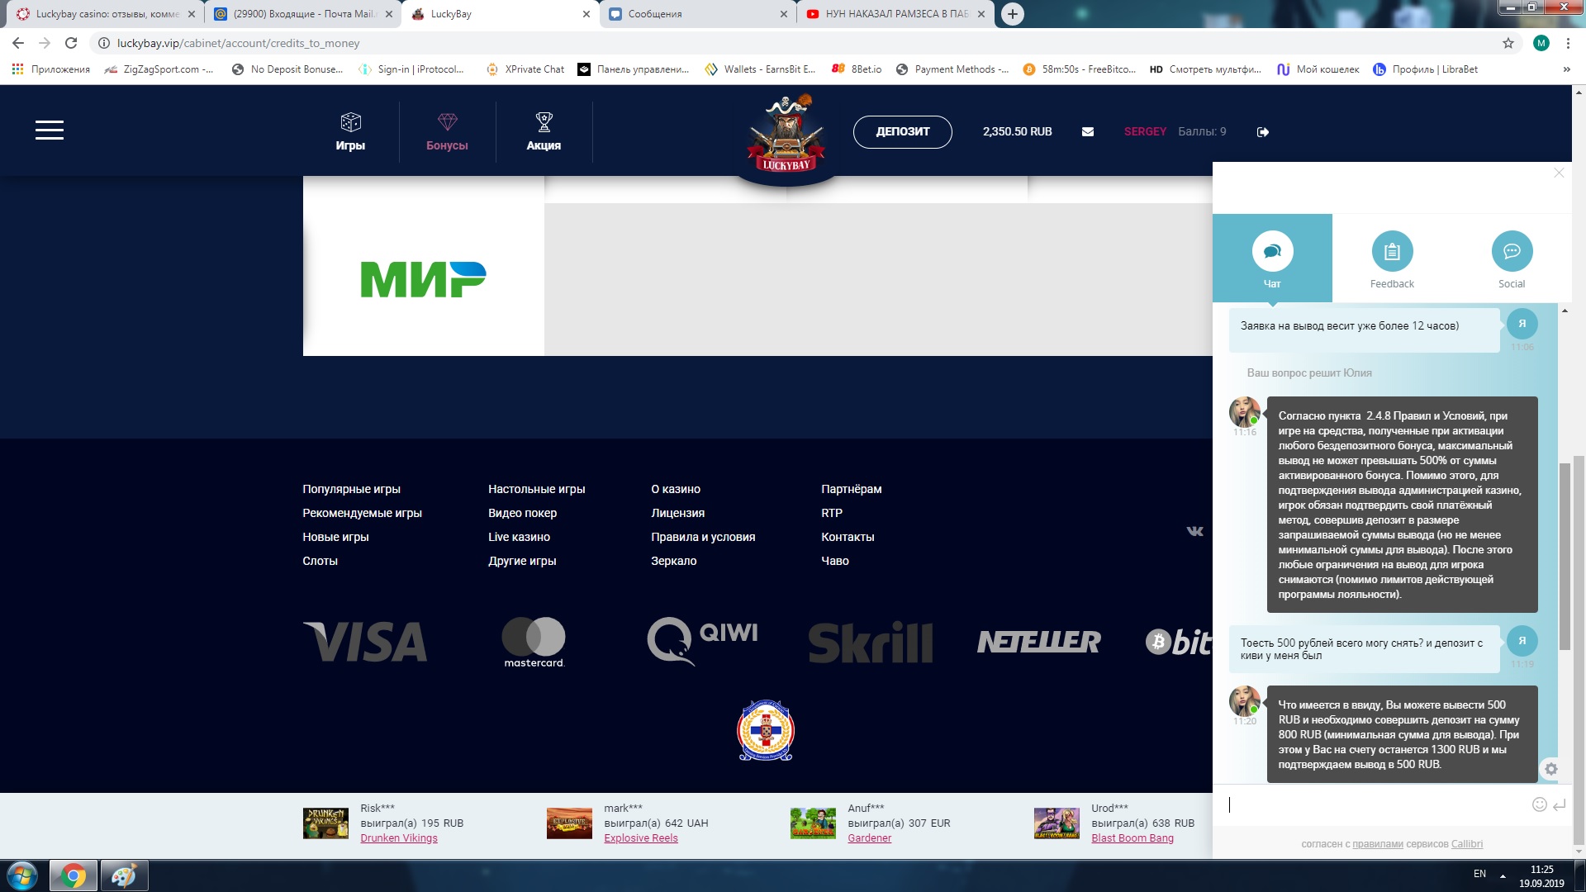Click Drunken Vikings game thumbnail
The image size is (1586, 892).
click(x=325, y=823)
